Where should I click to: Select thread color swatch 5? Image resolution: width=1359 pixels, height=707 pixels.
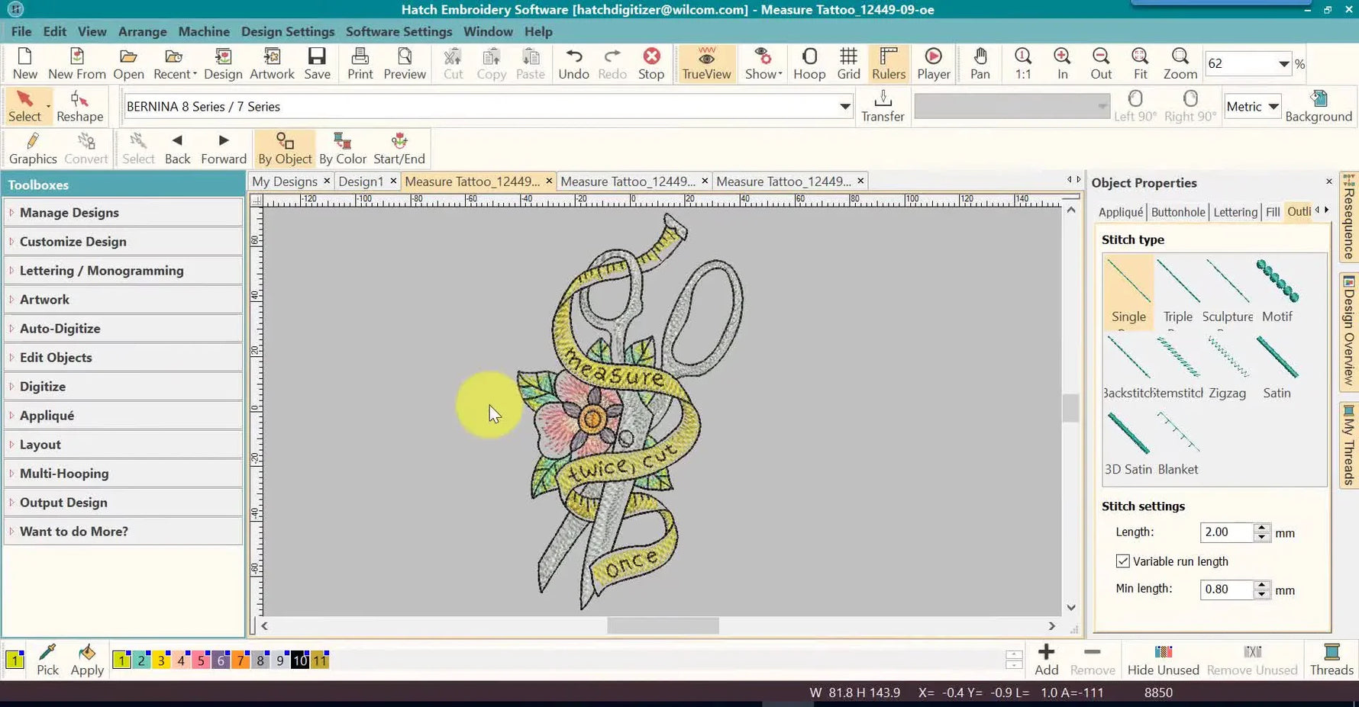coord(201,660)
